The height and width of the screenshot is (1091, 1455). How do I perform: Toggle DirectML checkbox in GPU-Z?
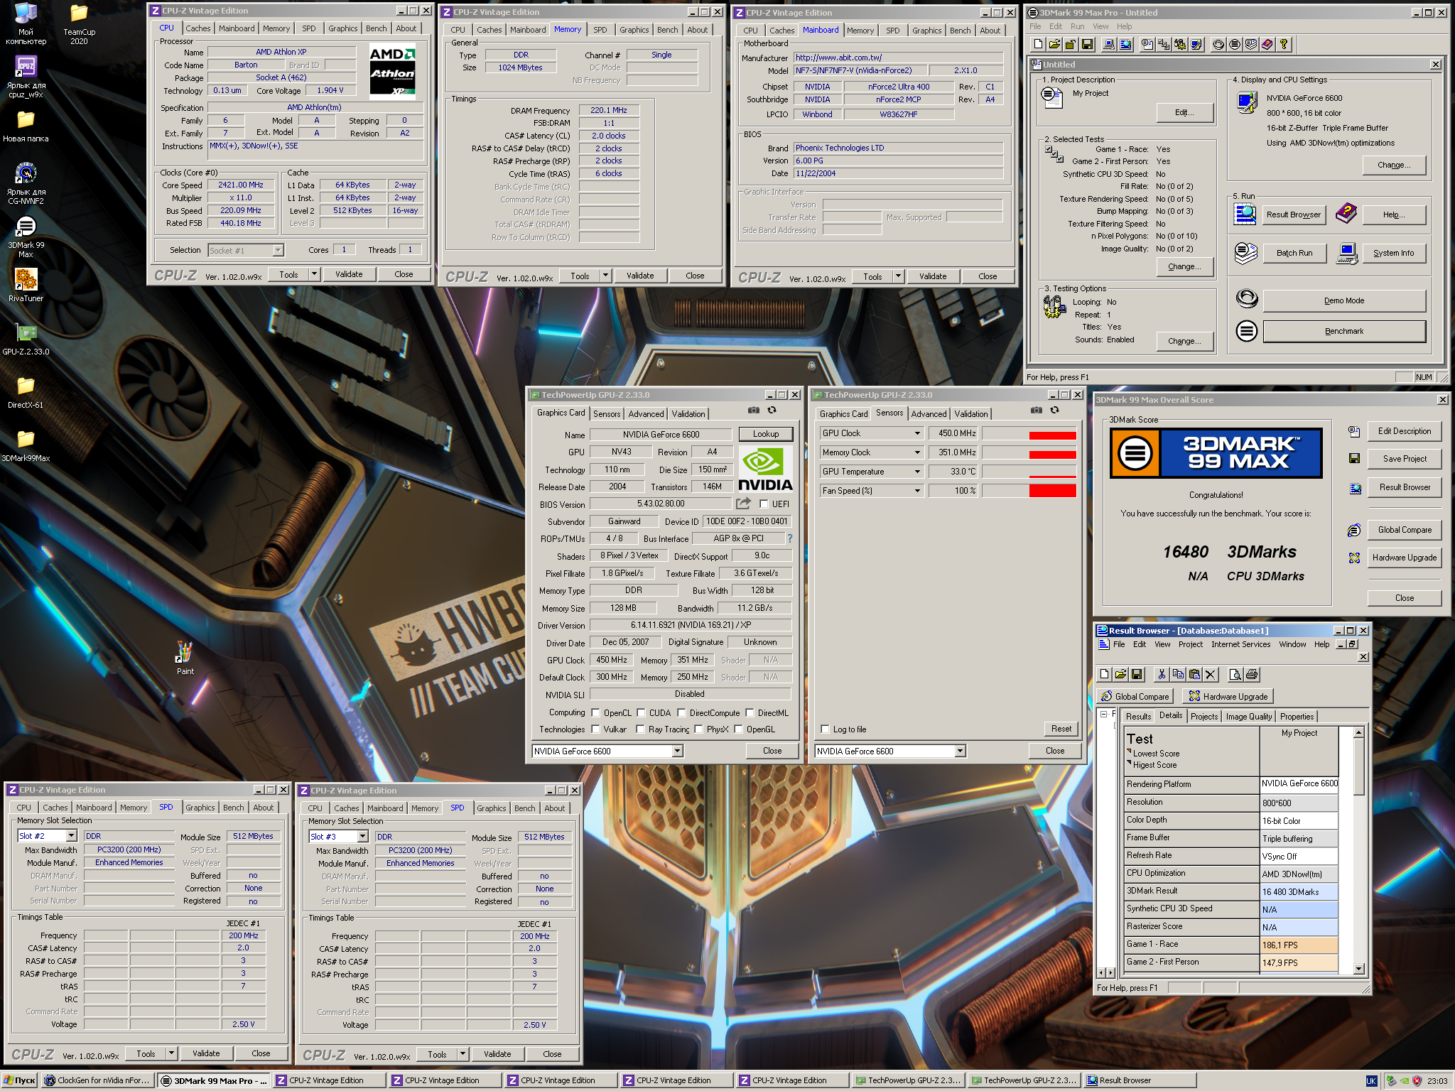tap(750, 713)
